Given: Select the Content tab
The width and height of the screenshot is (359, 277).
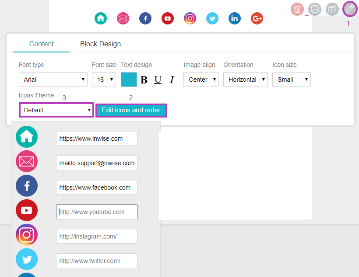Looking at the screenshot, I should 41,44.
